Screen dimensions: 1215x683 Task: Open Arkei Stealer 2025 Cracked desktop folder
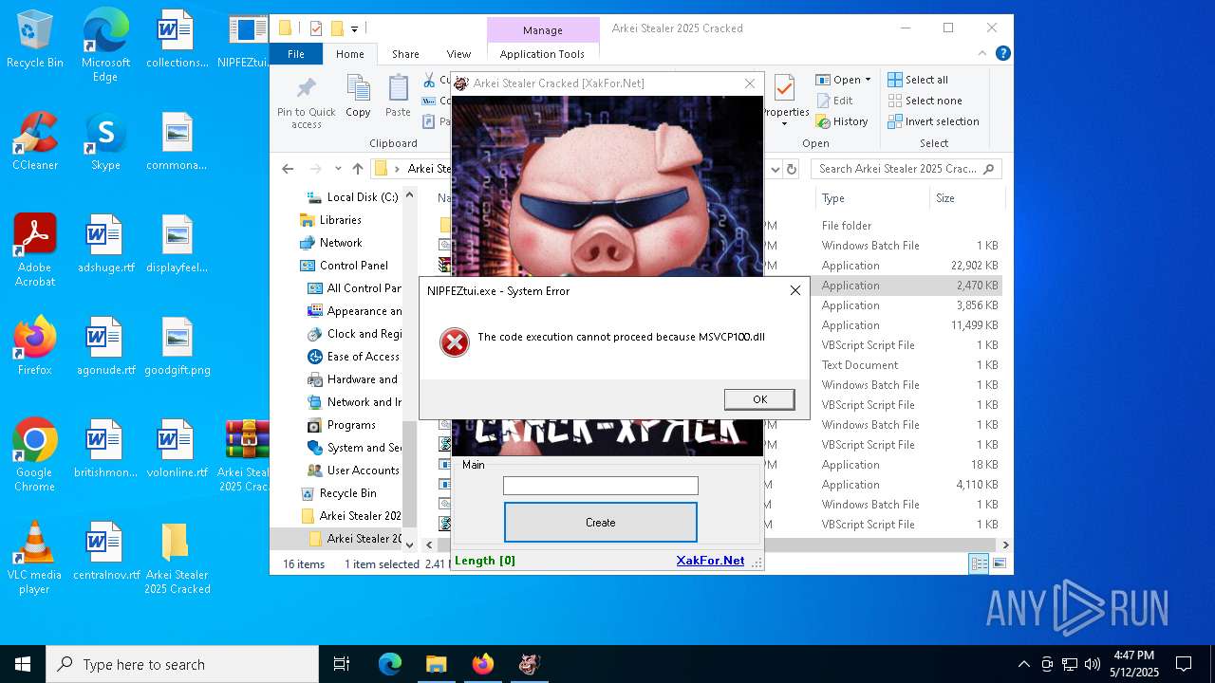177,558
